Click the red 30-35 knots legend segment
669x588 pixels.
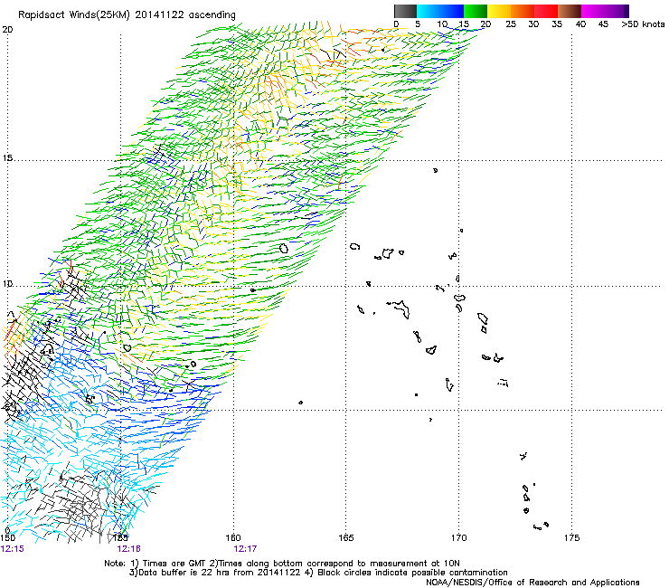[x=546, y=11]
